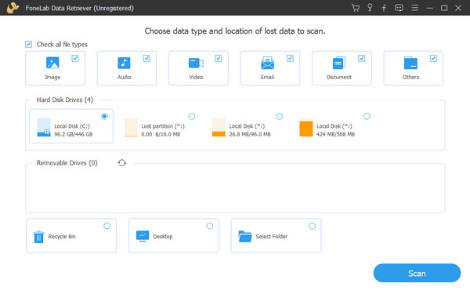This screenshot has height=294, width=470.
Task: Click the FoneLab app logo
Action: pos(13,8)
